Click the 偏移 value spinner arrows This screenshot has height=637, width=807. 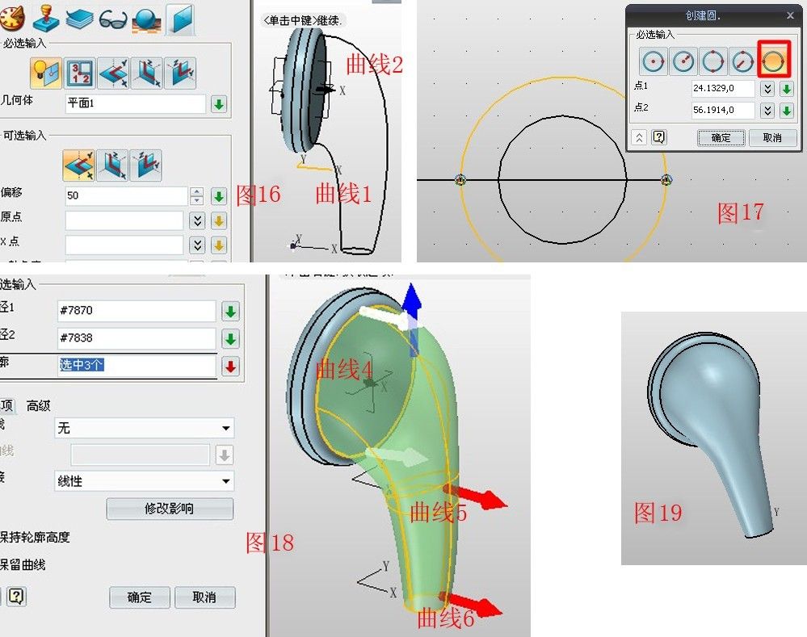[196, 196]
